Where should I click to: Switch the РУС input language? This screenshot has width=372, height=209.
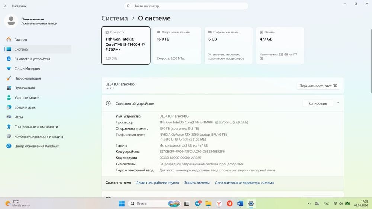326,203
